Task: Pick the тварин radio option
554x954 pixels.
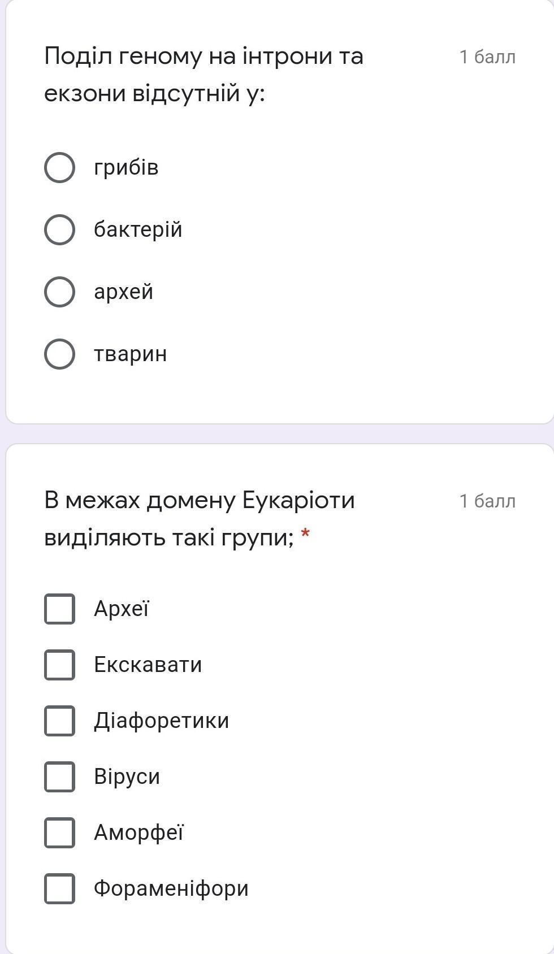Action: pos(59,354)
